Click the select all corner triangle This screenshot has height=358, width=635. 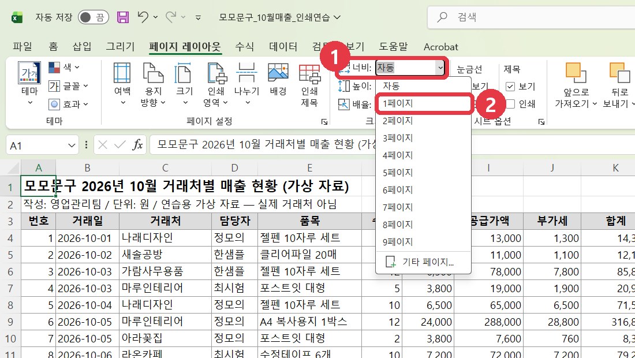click(12, 167)
